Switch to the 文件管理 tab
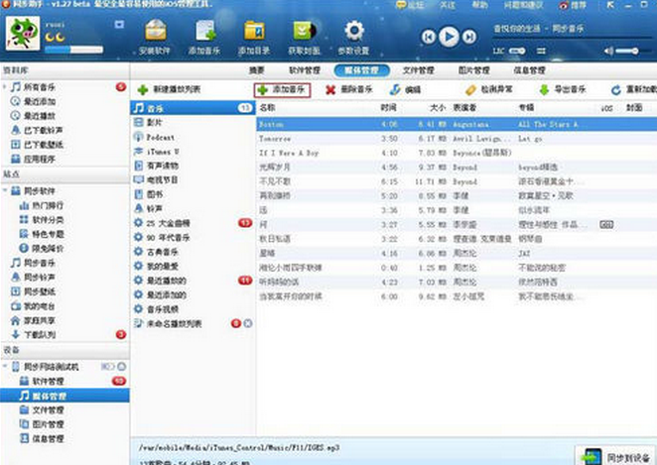The image size is (657, 465). [418, 70]
